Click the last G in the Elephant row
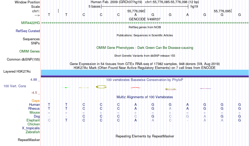 240,120
